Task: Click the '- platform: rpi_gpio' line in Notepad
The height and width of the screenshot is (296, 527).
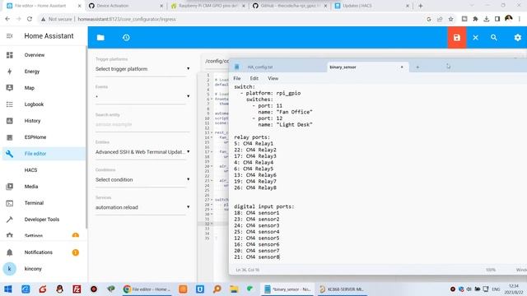Action: pyautogui.click(x=271, y=93)
